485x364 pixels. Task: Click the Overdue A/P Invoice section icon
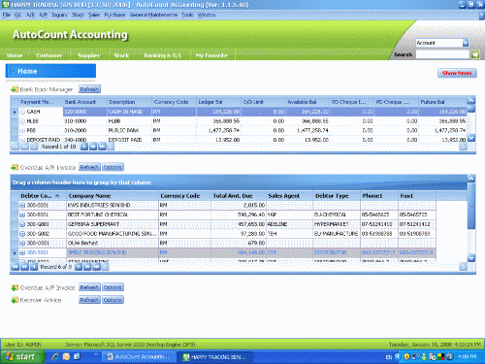coord(15,287)
